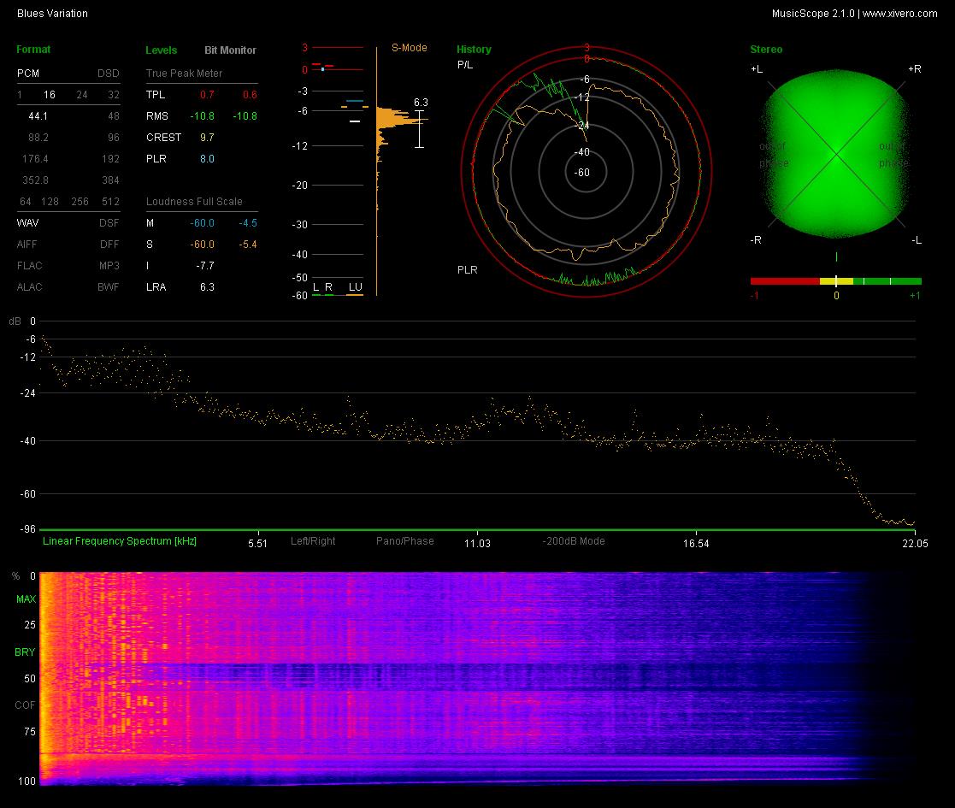The image size is (955, 808).
Task: Click the 24 bit depth value
Action: [x=81, y=94]
